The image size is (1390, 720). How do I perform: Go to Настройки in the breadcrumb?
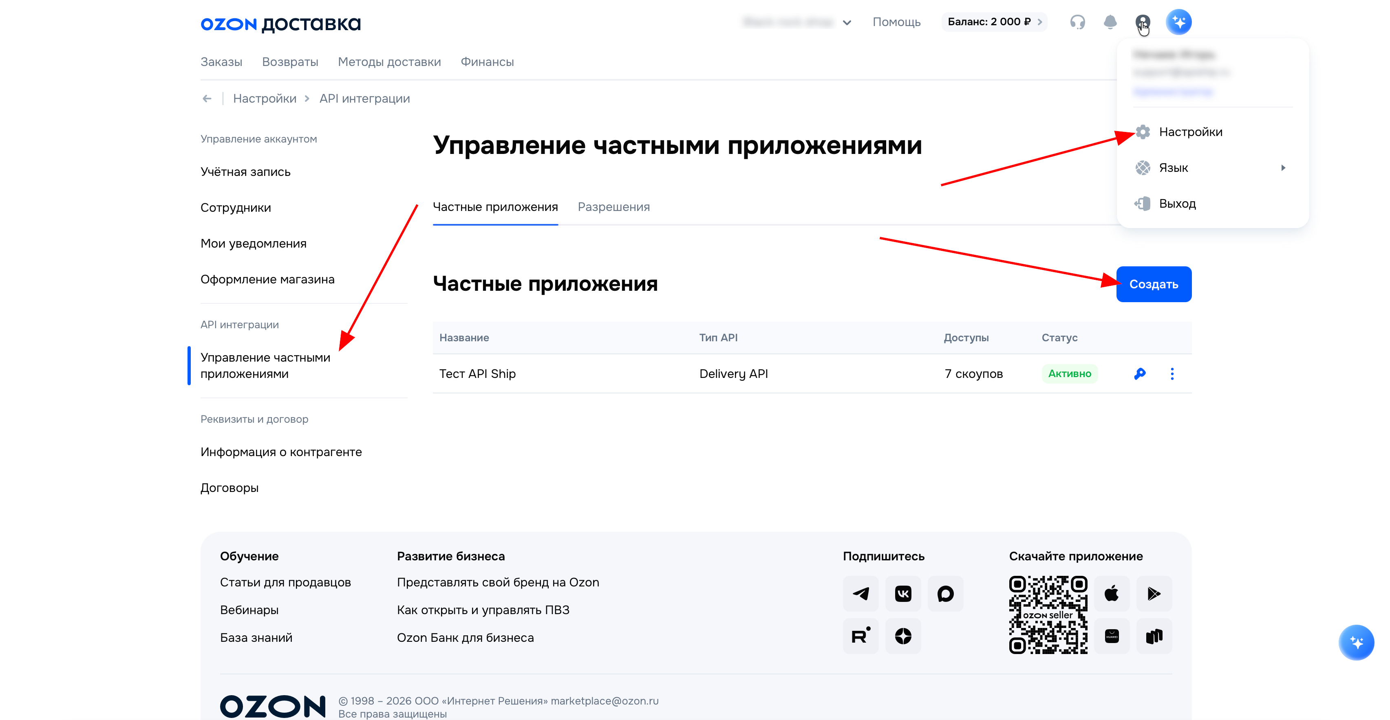(x=265, y=99)
